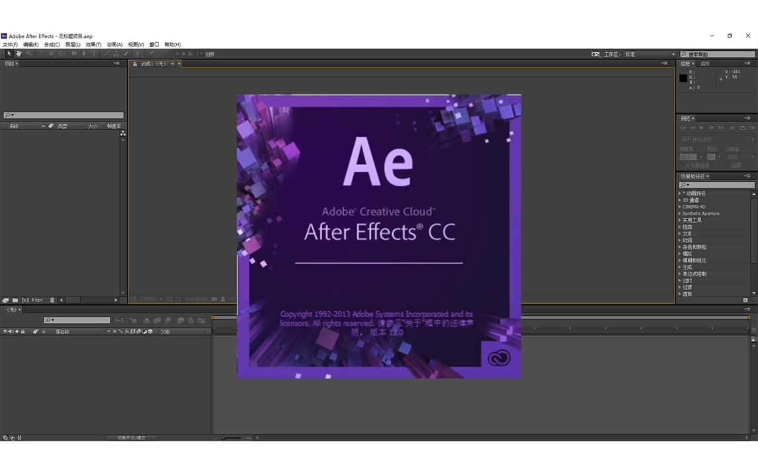Delete selected project item with trash icon
This screenshot has height=473, width=758.
pyautogui.click(x=52, y=300)
